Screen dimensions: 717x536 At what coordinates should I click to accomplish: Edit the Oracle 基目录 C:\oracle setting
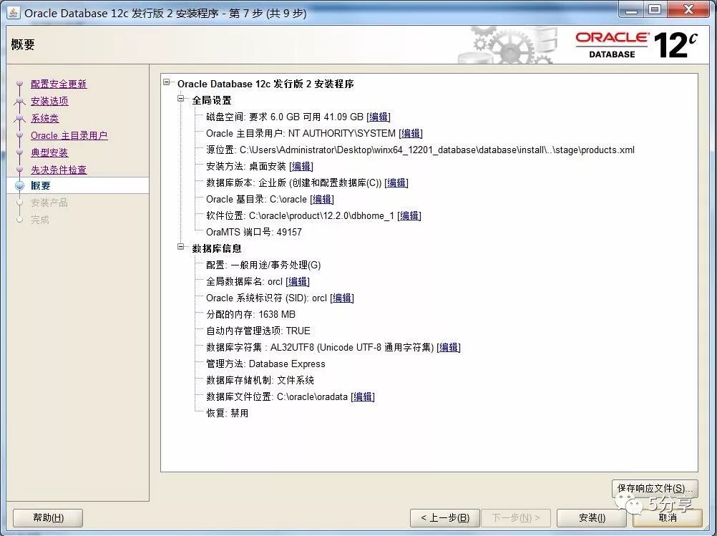322,200
